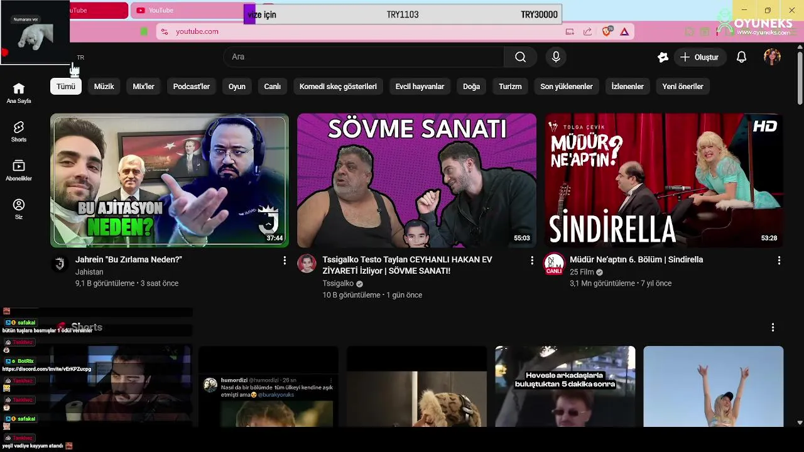Image resolution: width=804 pixels, height=452 pixels.
Task: Click the search magnifier button
Action: [x=520, y=57]
